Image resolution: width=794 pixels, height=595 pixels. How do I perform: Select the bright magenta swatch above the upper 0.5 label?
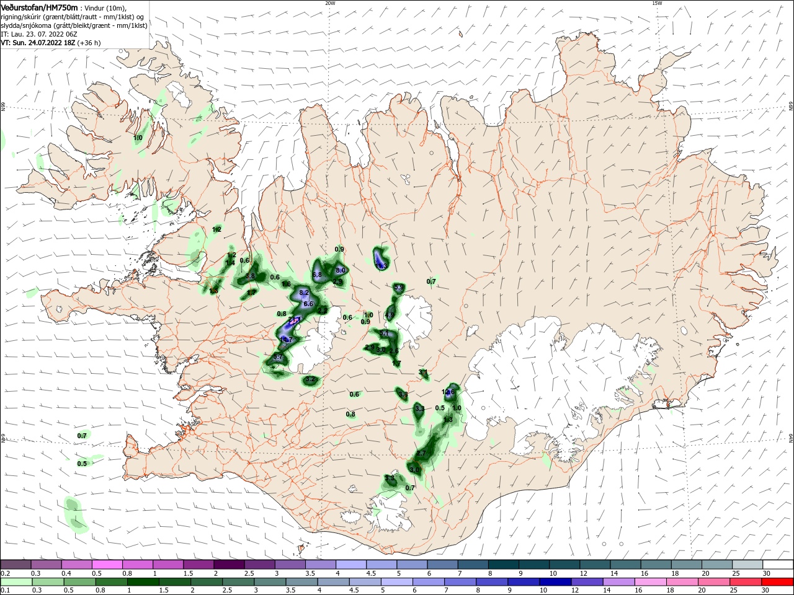107,564
